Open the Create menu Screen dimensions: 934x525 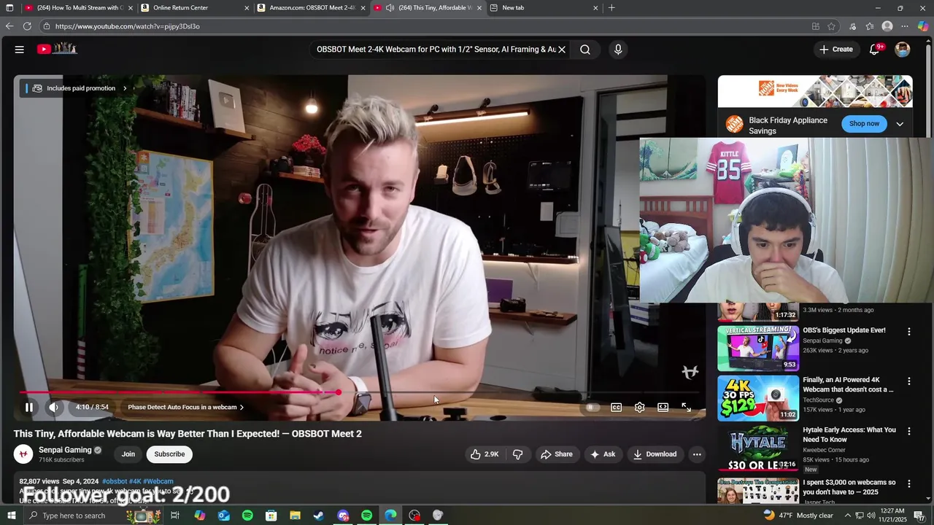click(x=835, y=50)
